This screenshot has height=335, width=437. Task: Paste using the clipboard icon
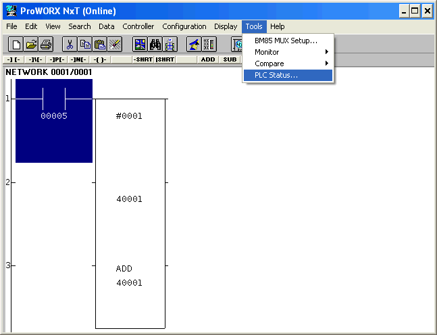coord(100,45)
